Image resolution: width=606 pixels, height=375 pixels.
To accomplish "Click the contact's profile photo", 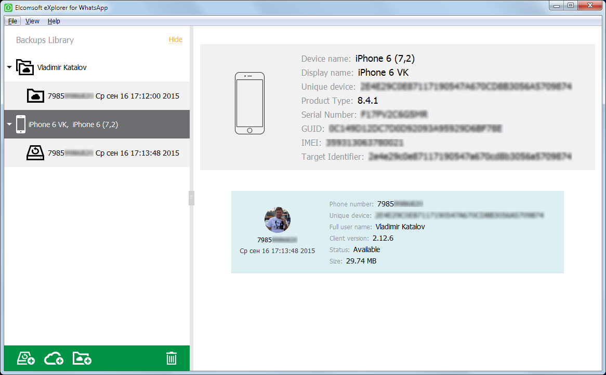I will click(x=277, y=219).
